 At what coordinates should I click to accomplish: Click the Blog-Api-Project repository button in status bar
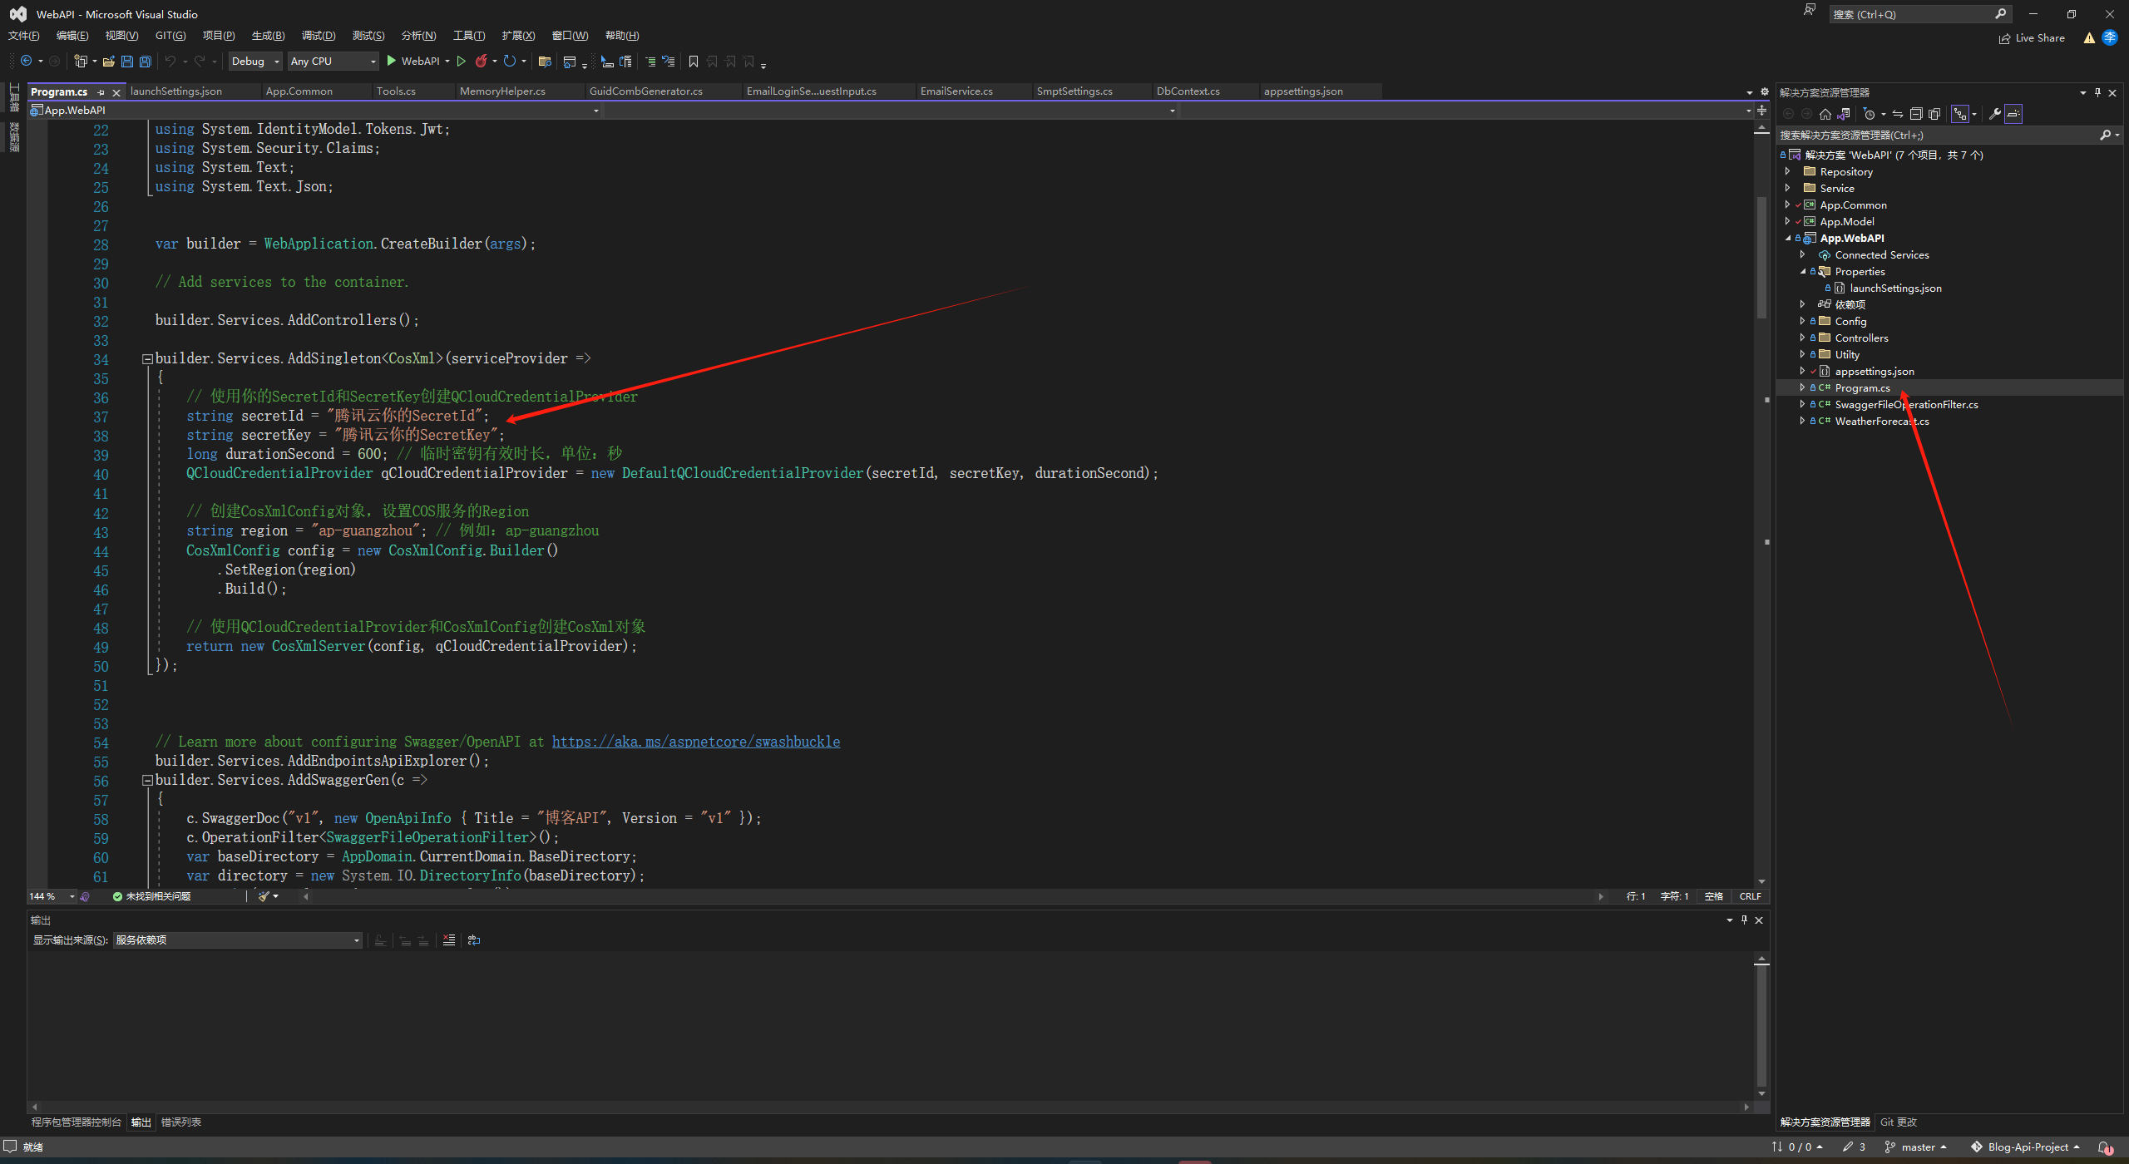(2025, 1147)
